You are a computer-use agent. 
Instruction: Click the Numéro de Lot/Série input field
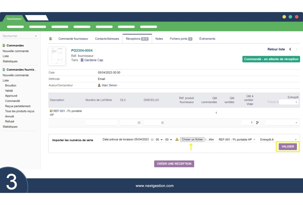click(x=101, y=123)
